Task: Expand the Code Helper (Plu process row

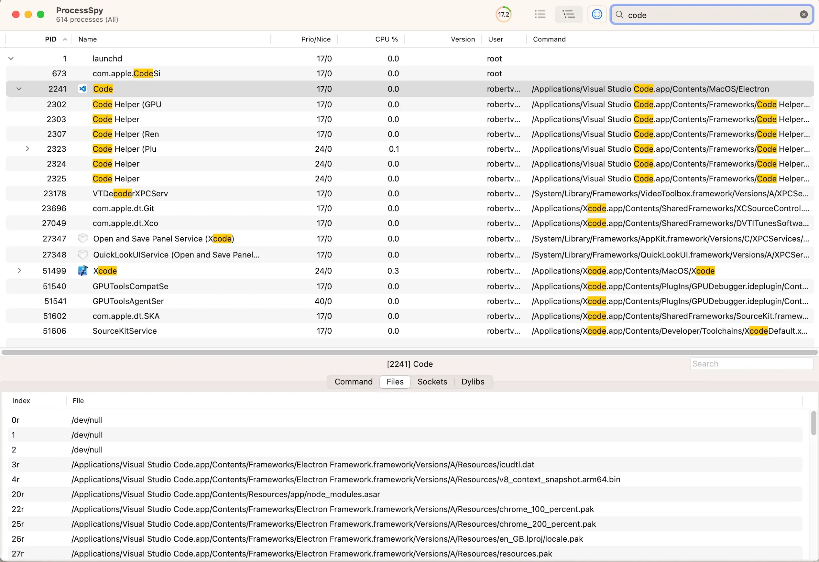Action: (28, 149)
